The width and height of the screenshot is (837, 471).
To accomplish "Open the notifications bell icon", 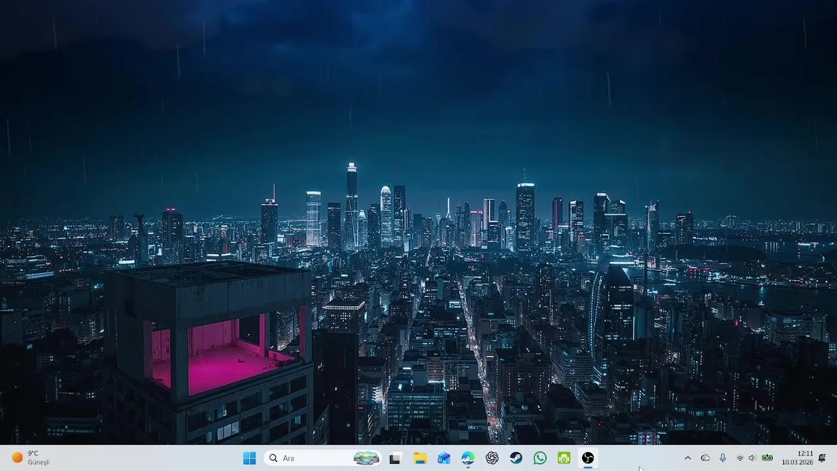I will point(822,458).
